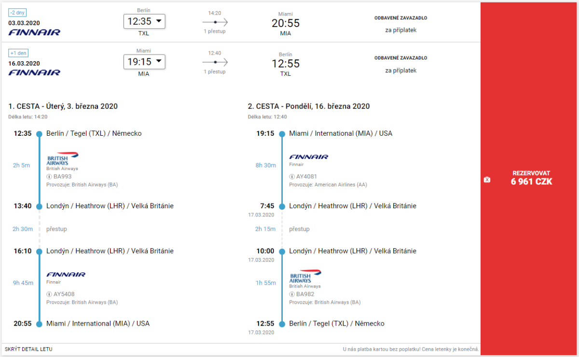Click the no-baggage suitcase icon
Viewport: 579px width, 357px height.
[x=487, y=180]
